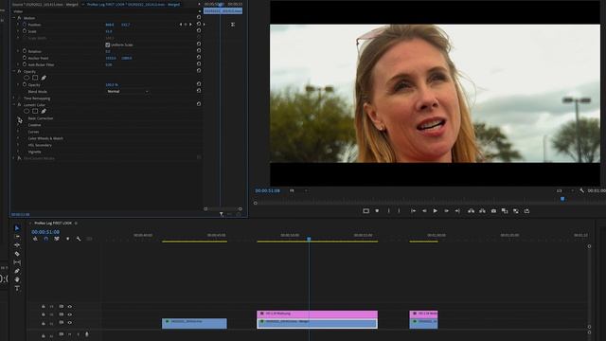This screenshot has height=341, width=606.
Task: Expand HSL Secondary section
Action: 18,145
